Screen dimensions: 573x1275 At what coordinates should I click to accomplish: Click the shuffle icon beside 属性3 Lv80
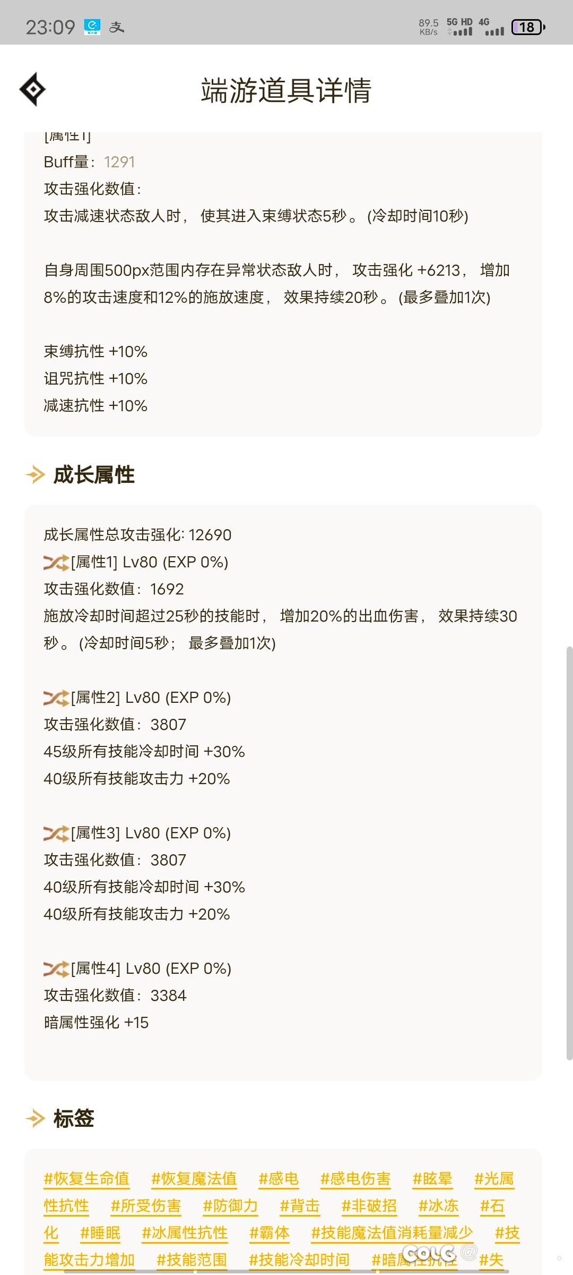[56, 834]
